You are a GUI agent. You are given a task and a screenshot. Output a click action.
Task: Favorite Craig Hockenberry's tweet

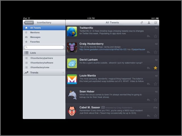tap(155, 52)
